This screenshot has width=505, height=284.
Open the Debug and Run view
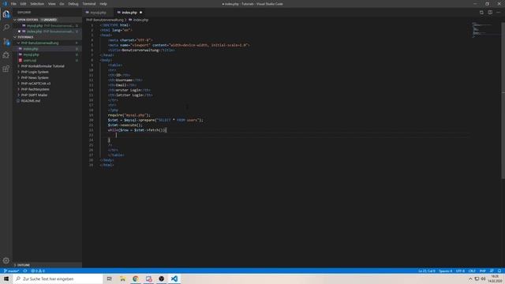pyautogui.click(x=6, y=55)
